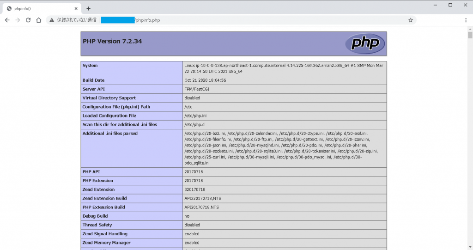Click the Debug Build label
This screenshot has width=473, height=250.
[x=95, y=216]
